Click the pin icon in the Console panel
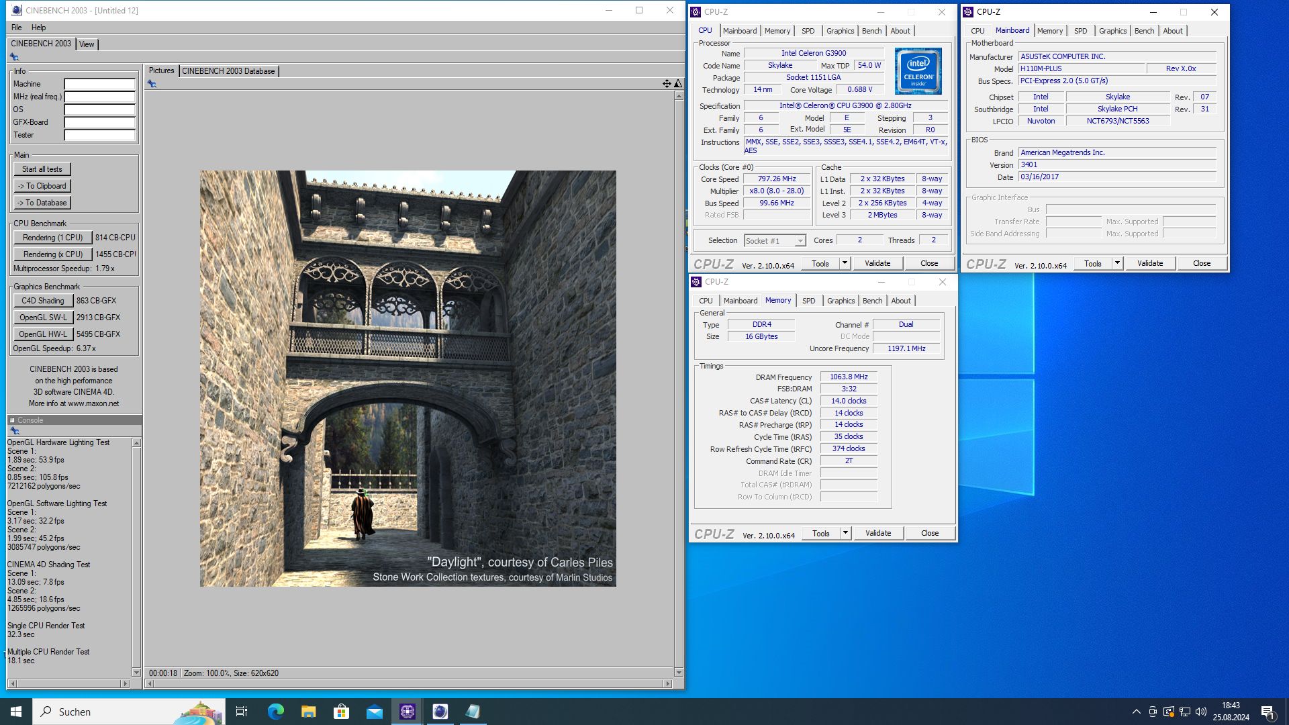 tap(15, 431)
